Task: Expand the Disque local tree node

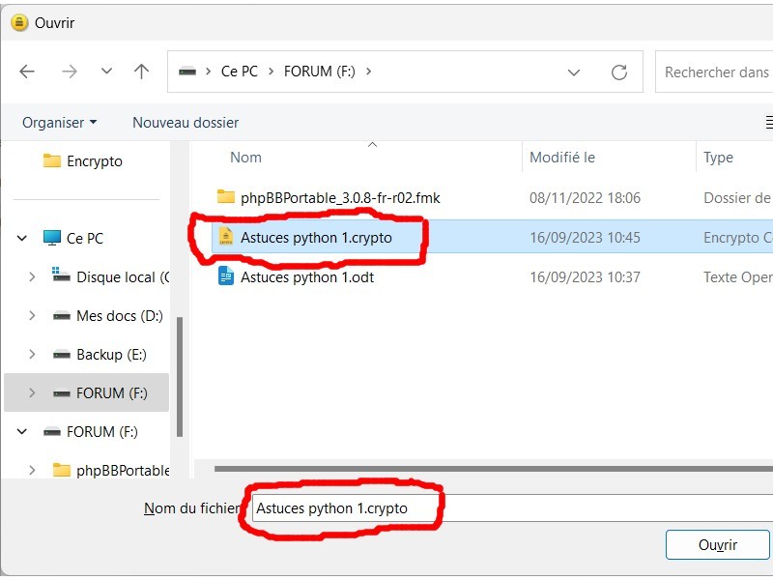Action: pyautogui.click(x=32, y=277)
